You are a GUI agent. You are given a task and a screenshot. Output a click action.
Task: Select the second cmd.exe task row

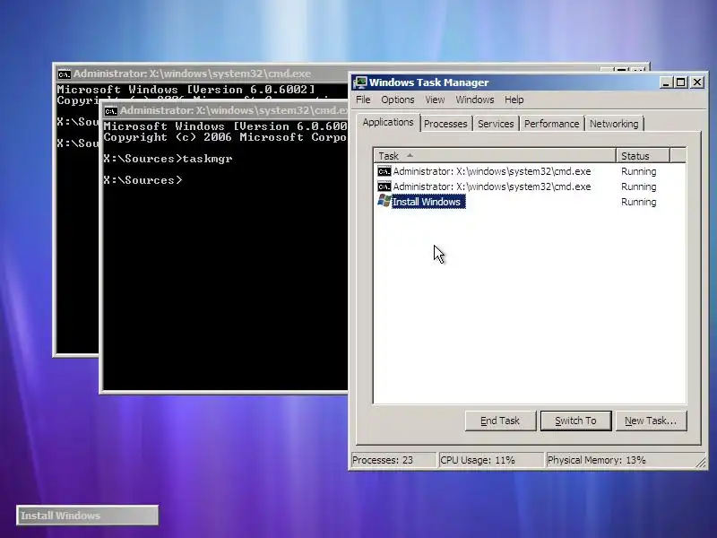529,187
